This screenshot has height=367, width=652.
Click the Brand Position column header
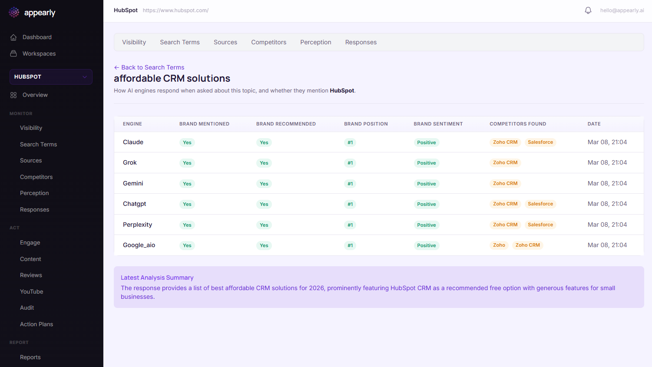[x=366, y=124]
